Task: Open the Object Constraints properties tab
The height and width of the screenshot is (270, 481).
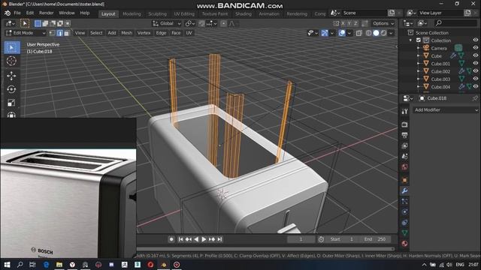Action: coord(404,223)
